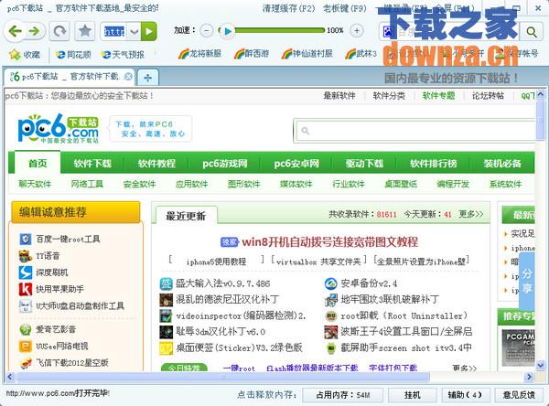549x406 pixels.
Task: Open 最新软件 in the top site links
Action: point(339,95)
